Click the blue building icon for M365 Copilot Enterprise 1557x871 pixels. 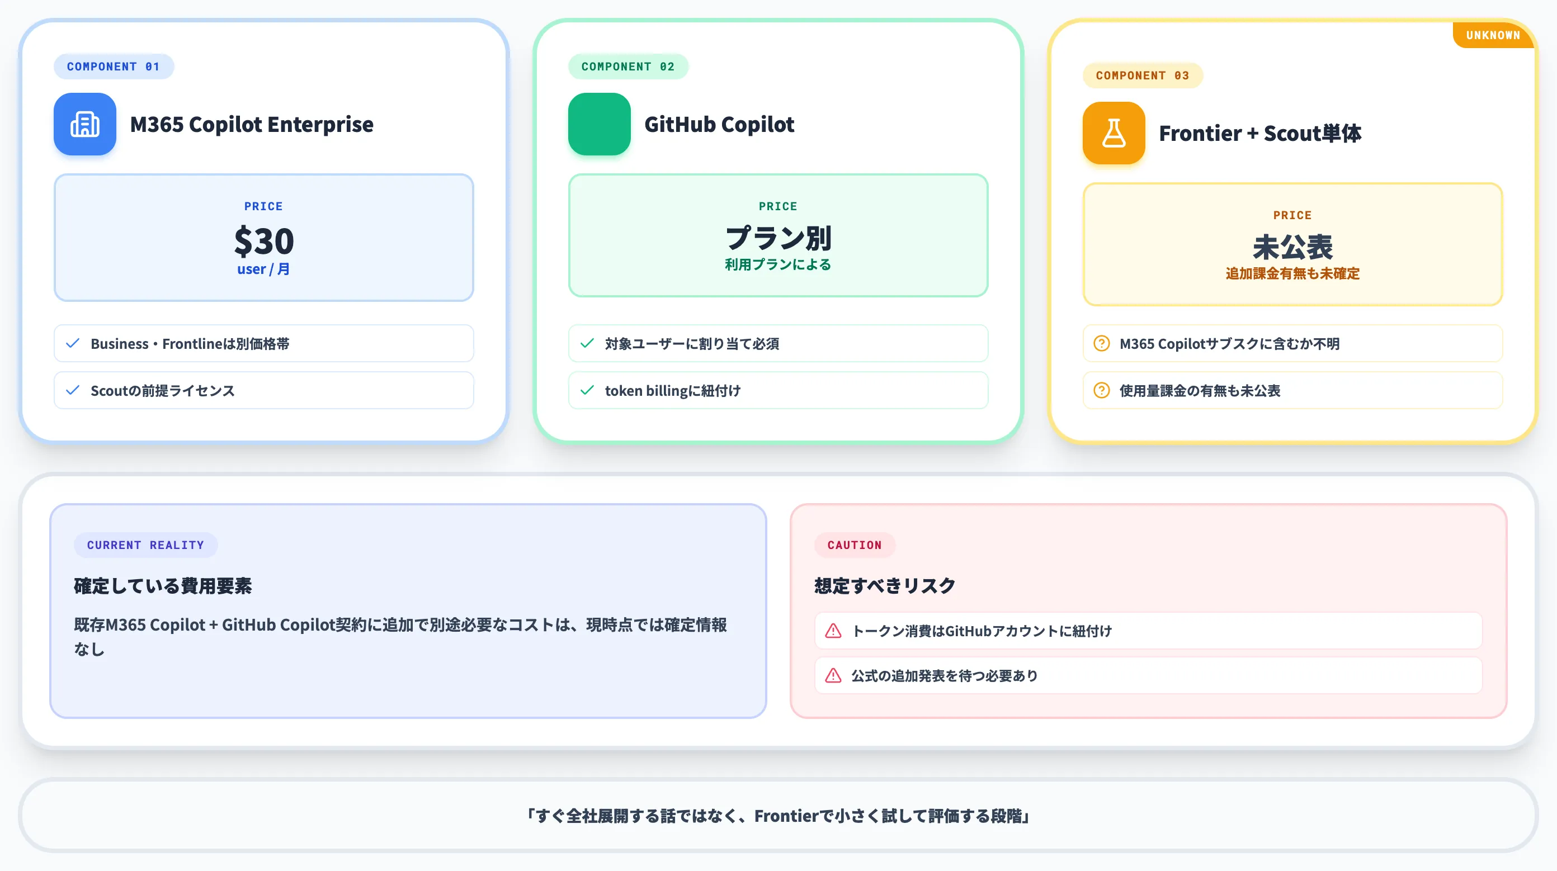click(x=84, y=124)
